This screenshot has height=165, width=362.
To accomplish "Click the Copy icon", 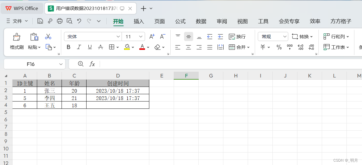I will [48, 47].
